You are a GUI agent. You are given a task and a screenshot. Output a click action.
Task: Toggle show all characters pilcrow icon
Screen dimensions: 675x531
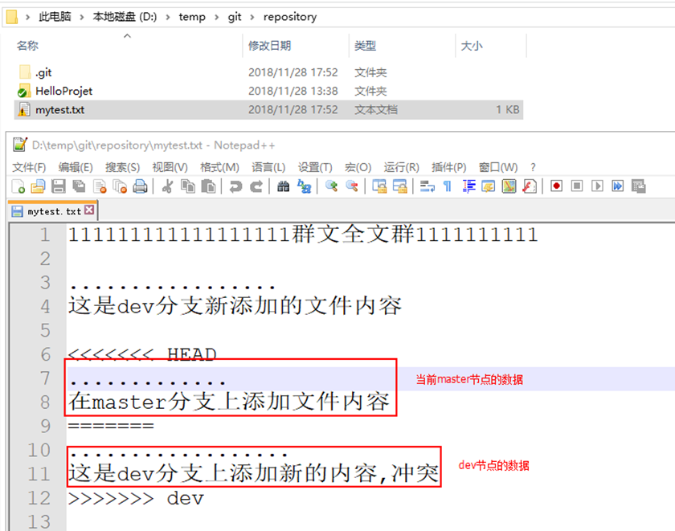pos(448,186)
